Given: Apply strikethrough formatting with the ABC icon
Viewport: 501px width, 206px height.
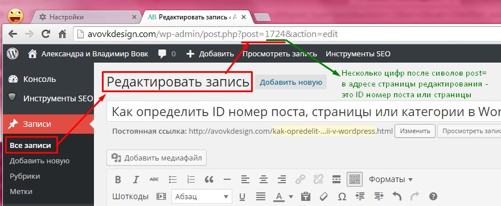Looking at the screenshot, I should [154, 179].
